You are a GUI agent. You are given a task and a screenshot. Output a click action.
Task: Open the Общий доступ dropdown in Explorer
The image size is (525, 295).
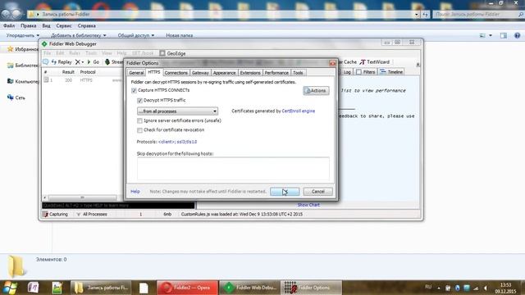click(x=136, y=35)
